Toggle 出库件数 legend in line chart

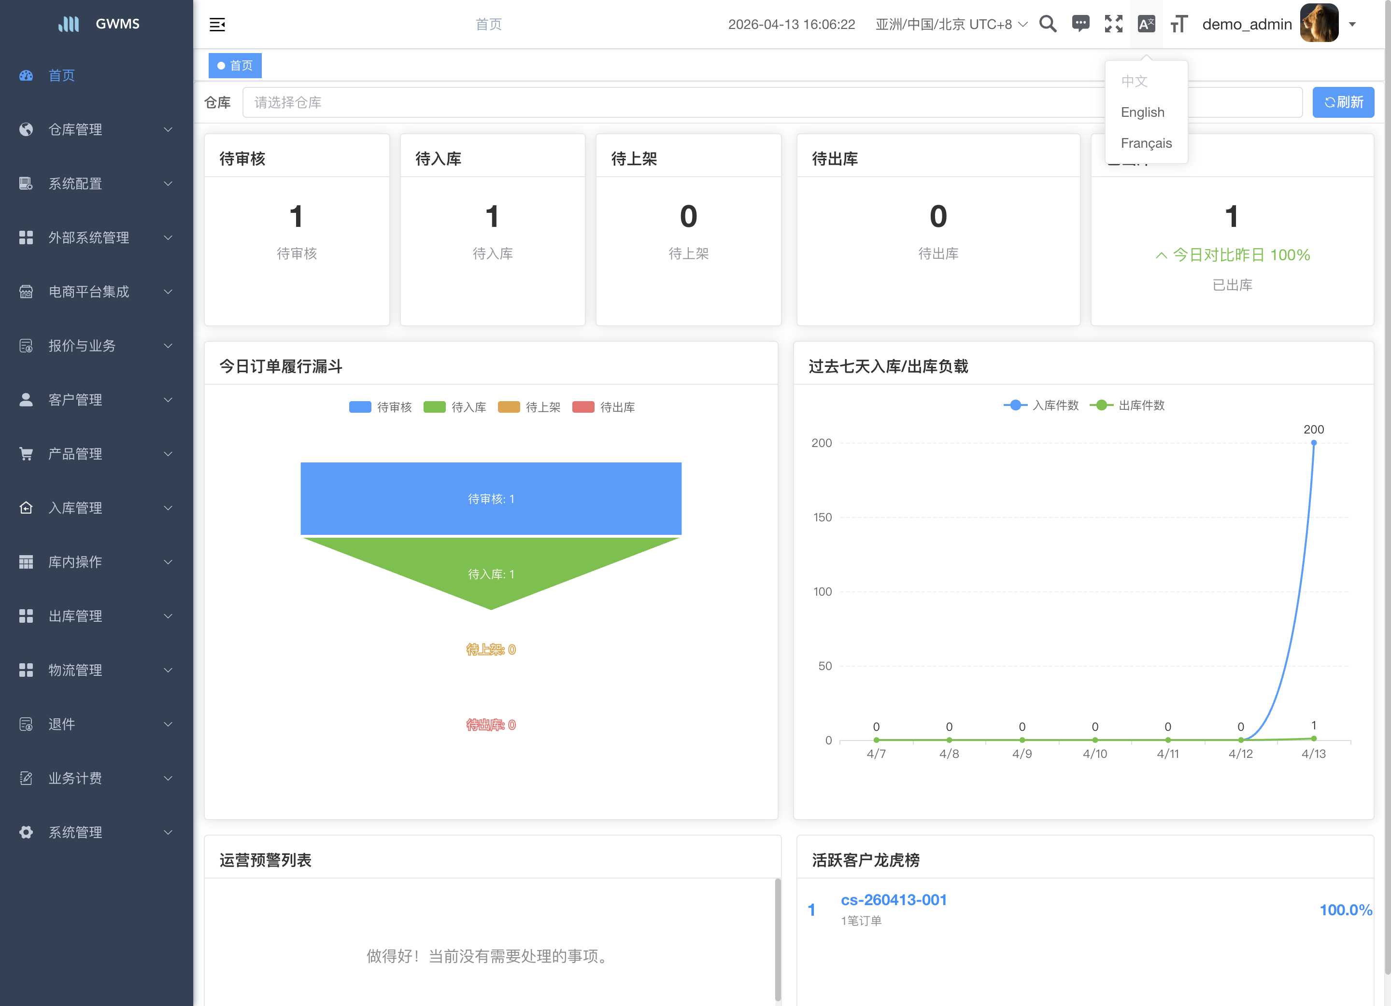(x=1127, y=405)
